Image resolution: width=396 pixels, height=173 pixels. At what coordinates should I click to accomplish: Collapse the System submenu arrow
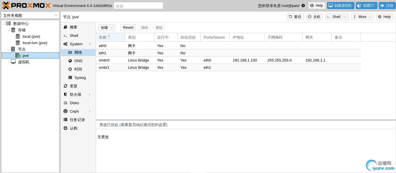coord(90,44)
